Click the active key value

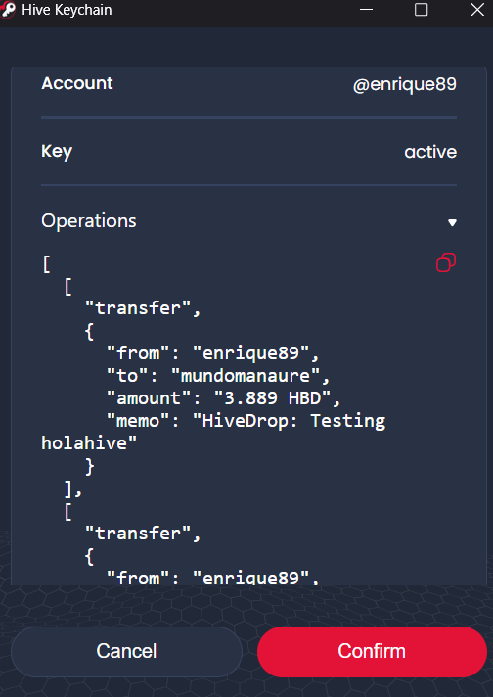(430, 152)
